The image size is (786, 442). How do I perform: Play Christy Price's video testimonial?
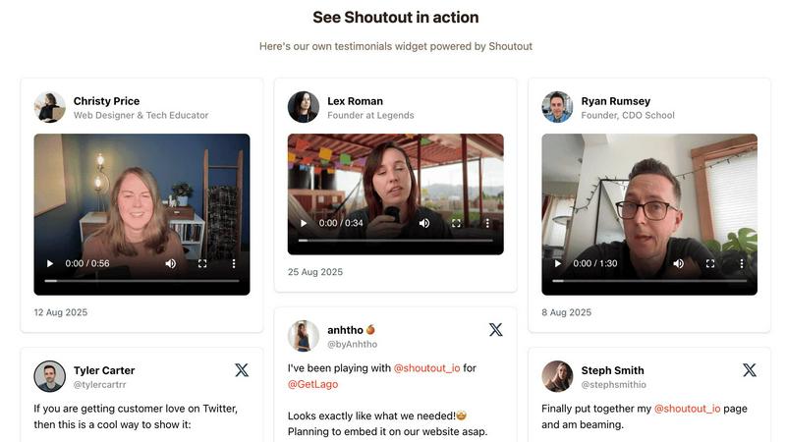tap(50, 263)
